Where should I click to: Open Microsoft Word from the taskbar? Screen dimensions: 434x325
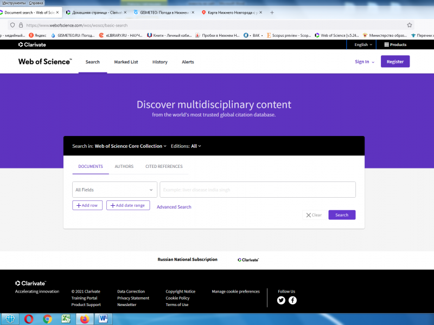[103, 319]
